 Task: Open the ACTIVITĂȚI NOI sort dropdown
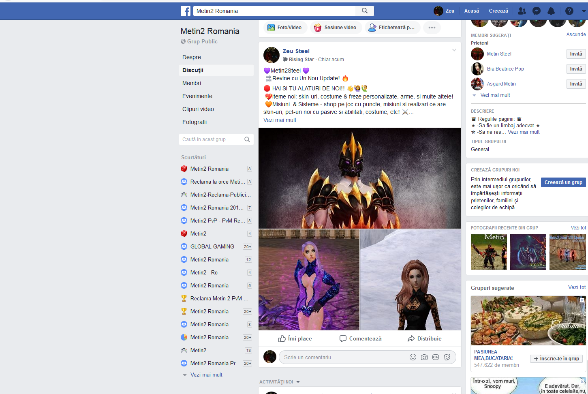pos(280,382)
